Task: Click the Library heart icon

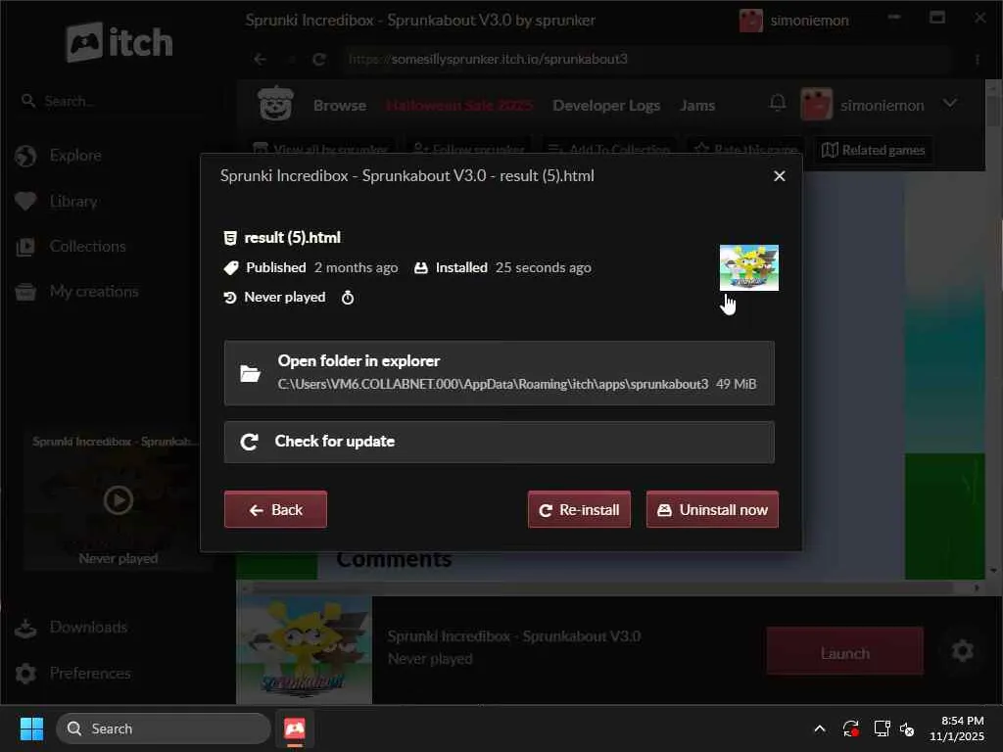Action: click(25, 202)
